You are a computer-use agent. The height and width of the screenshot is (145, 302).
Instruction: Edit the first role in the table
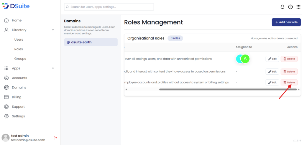pyautogui.click(x=272, y=59)
